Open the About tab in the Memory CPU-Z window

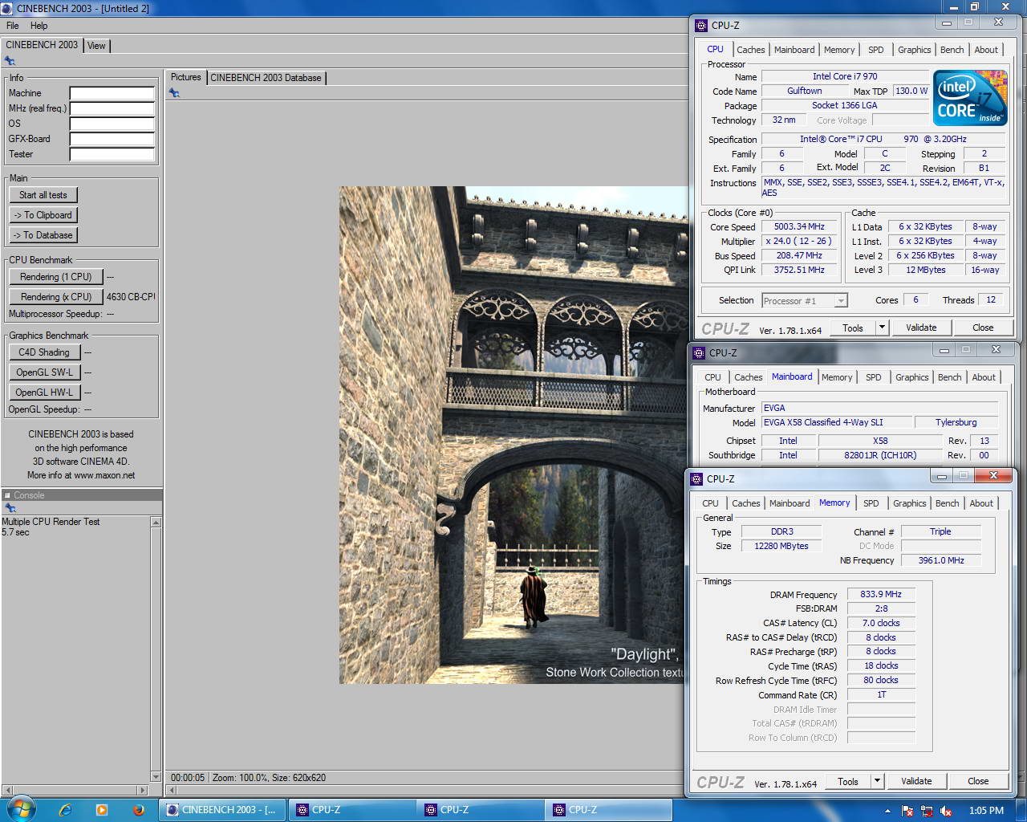(x=980, y=503)
